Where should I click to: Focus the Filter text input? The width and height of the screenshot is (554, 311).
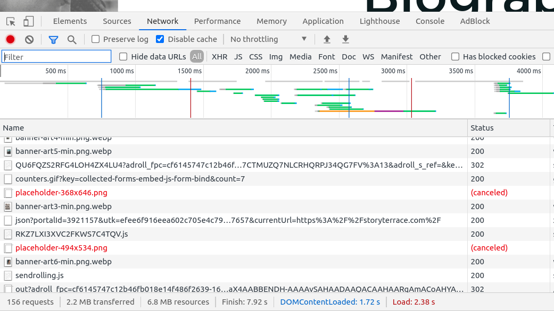pos(56,57)
